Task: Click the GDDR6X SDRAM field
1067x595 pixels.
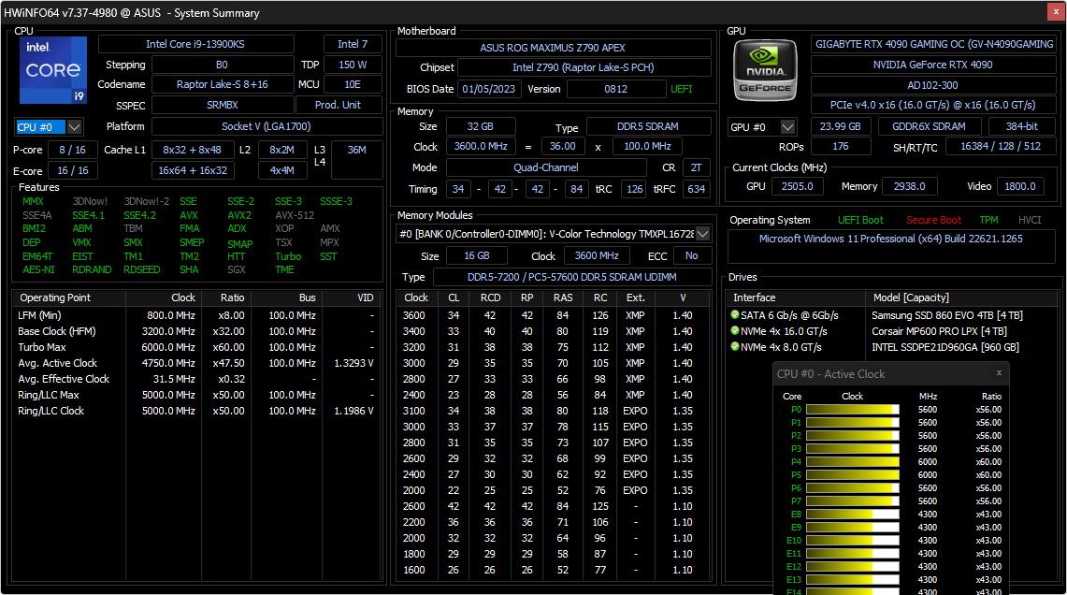Action: point(929,126)
